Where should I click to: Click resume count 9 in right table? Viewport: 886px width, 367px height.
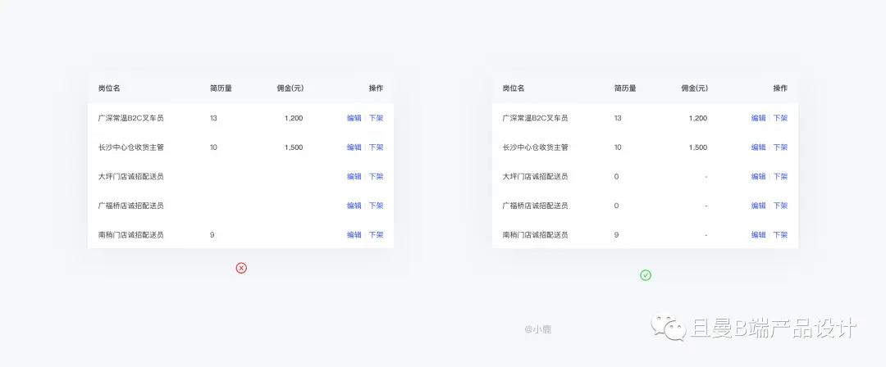click(616, 235)
